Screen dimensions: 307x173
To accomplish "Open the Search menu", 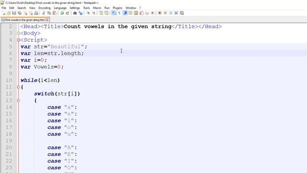I will (x=22, y=8).
